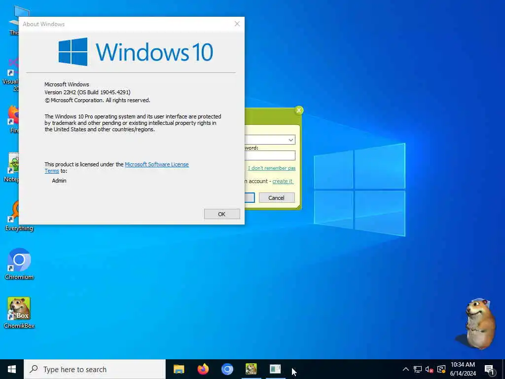Open File Explorer from taskbar
505x379 pixels.
[179, 369]
